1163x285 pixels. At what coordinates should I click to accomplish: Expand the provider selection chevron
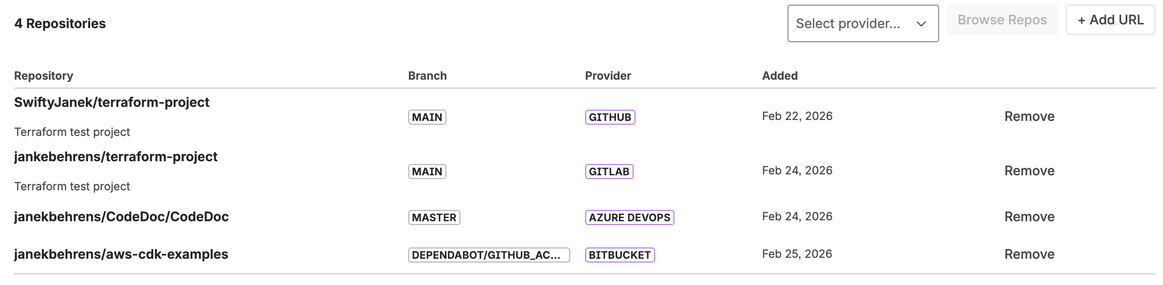click(x=921, y=23)
